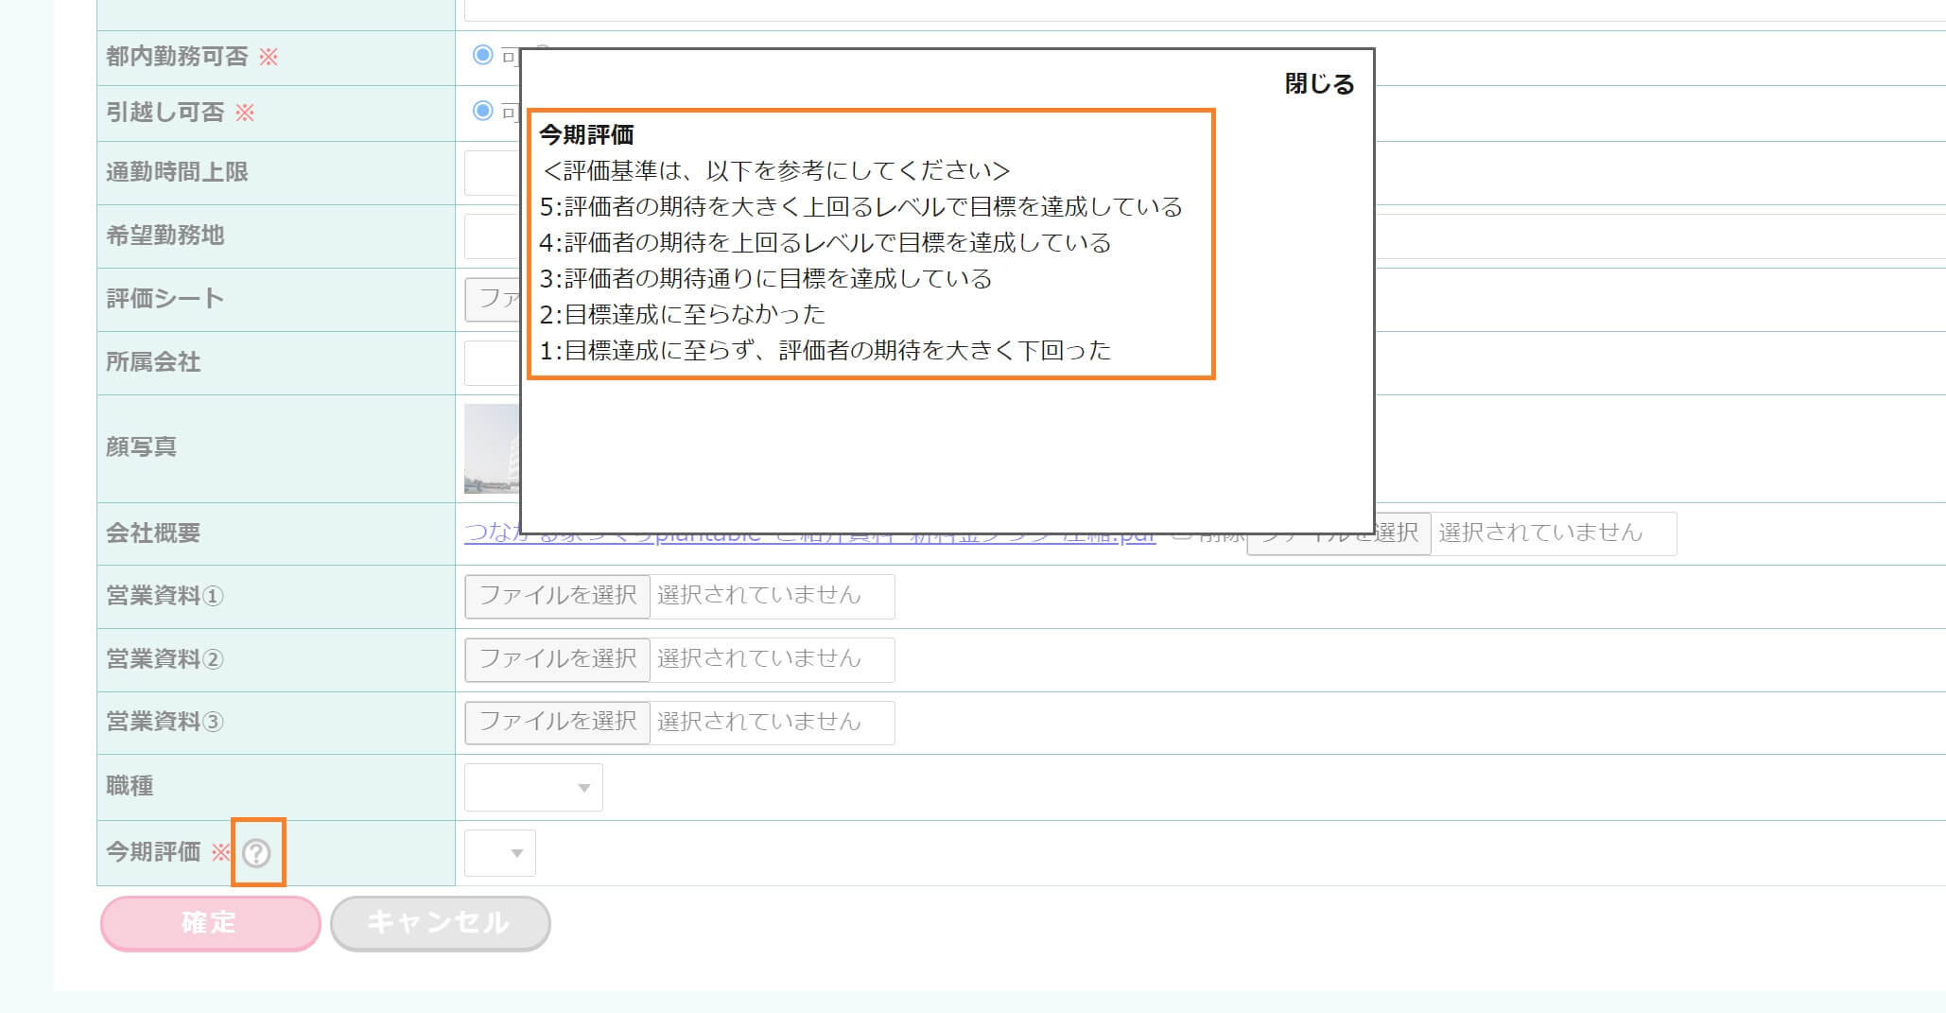Click the 所属会社 input field
This screenshot has width=1946, height=1013.
coord(492,363)
